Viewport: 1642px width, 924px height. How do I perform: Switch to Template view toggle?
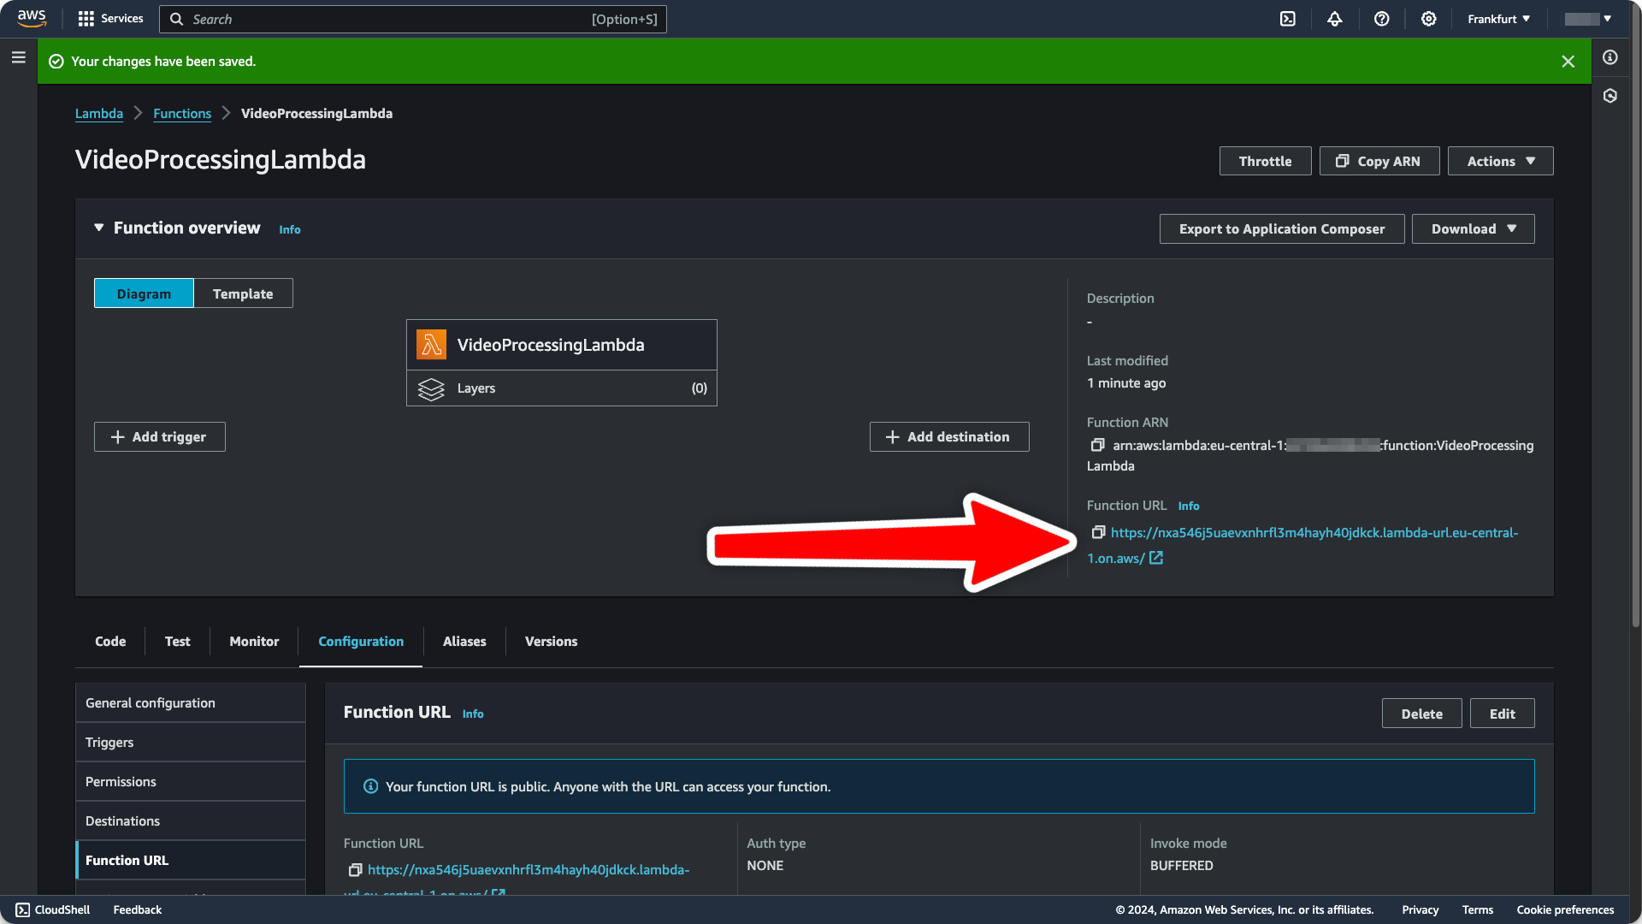pos(243,293)
